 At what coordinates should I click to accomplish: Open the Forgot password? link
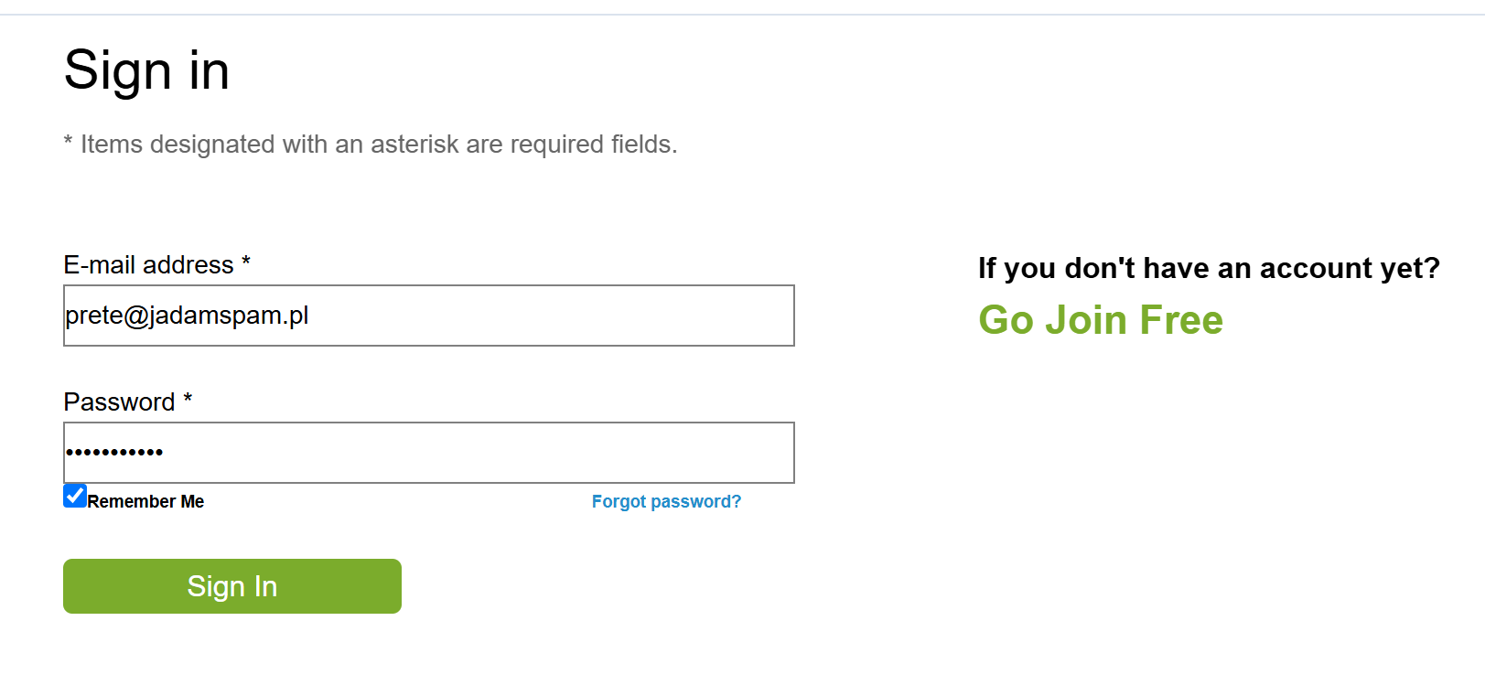(x=666, y=501)
